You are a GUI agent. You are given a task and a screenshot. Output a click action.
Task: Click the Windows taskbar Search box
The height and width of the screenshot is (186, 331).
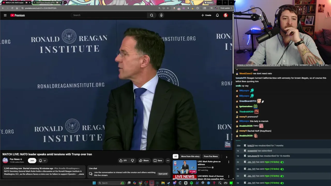click(x=111, y=183)
